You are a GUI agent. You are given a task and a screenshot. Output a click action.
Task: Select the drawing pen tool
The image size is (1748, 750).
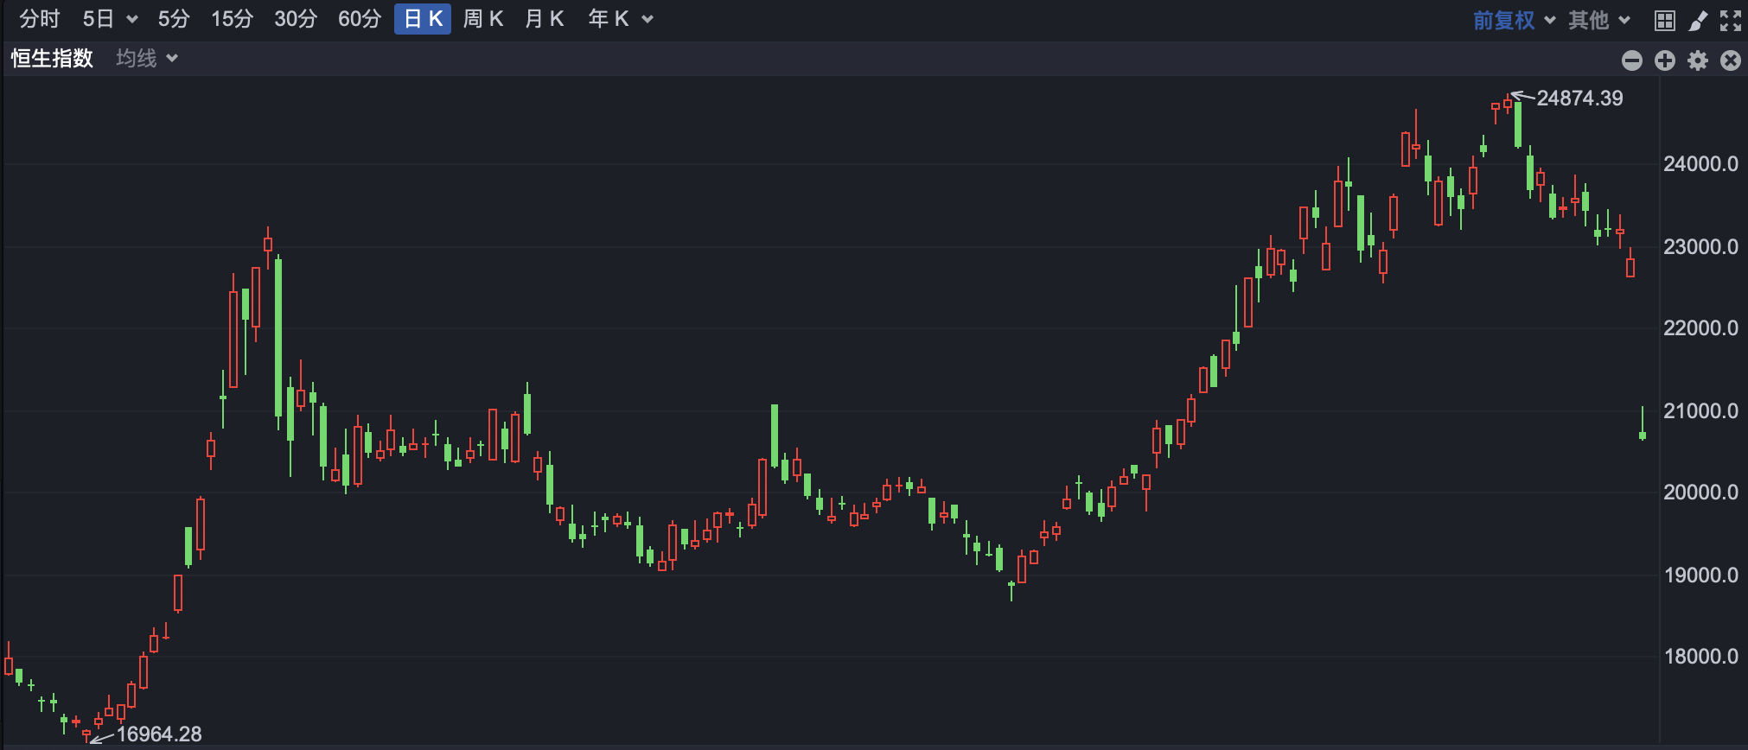point(1698,20)
